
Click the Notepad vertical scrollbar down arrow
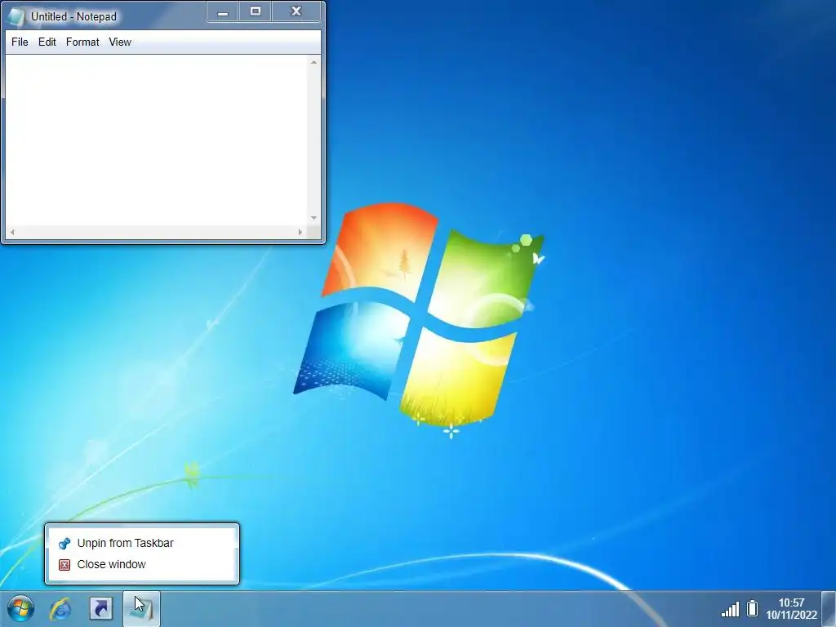point(313,218)
